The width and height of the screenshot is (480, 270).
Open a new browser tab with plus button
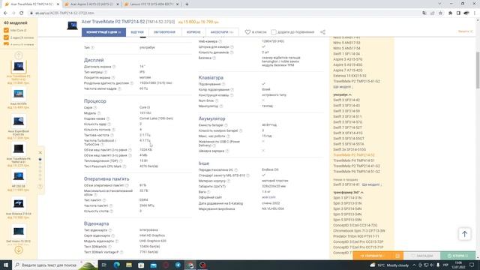click(x=187, y=4)
